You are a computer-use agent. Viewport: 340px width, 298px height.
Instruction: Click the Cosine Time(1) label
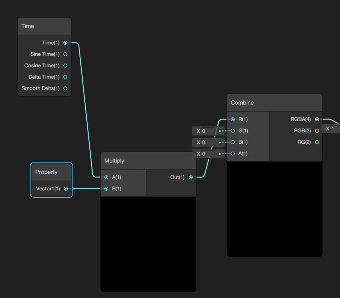[42, 66]
